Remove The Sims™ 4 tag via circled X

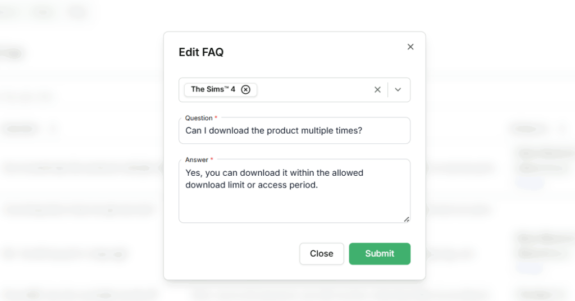tap(245, 89)
